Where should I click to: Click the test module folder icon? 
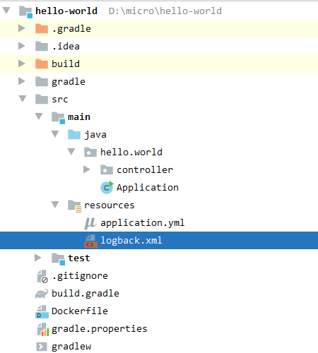click(58, 259)
